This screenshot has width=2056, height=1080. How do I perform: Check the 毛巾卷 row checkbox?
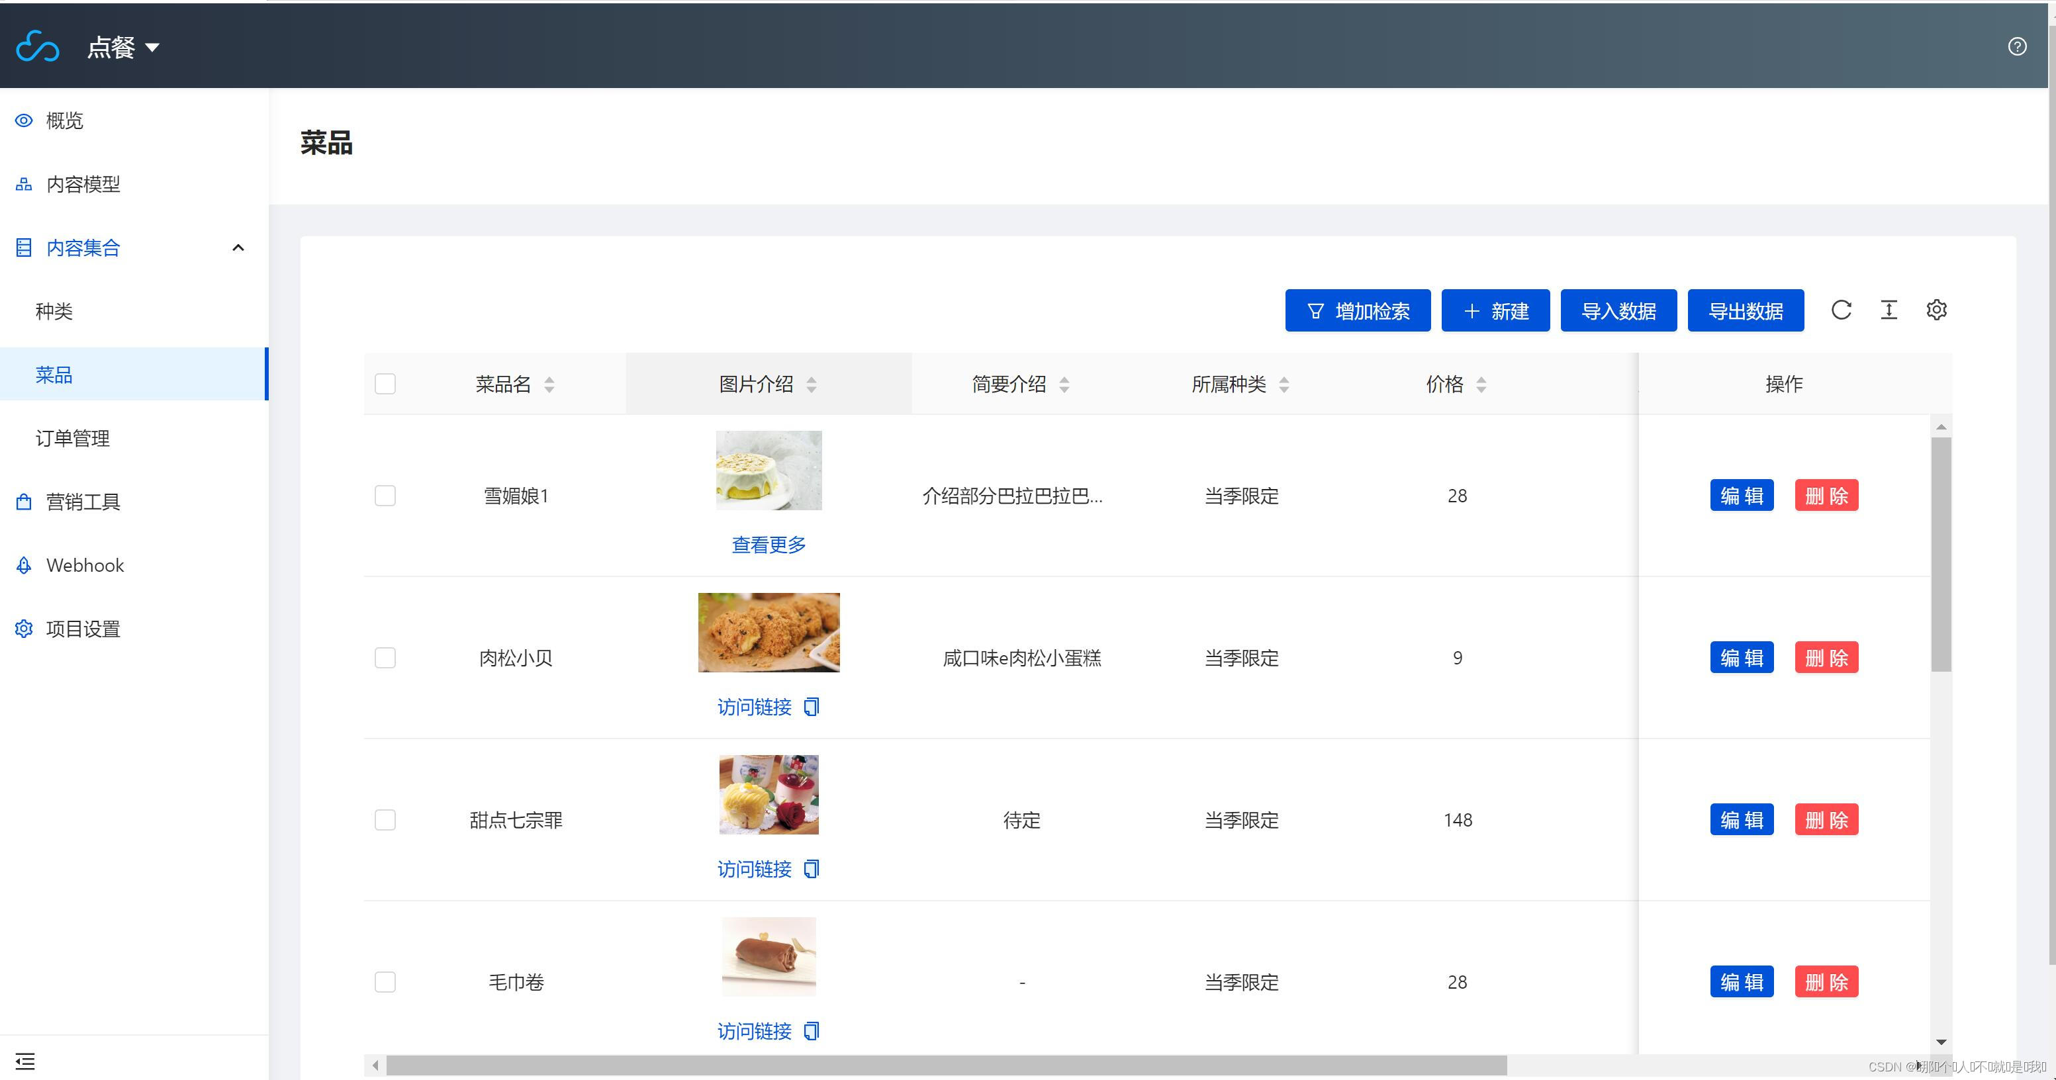coord(385,981)
